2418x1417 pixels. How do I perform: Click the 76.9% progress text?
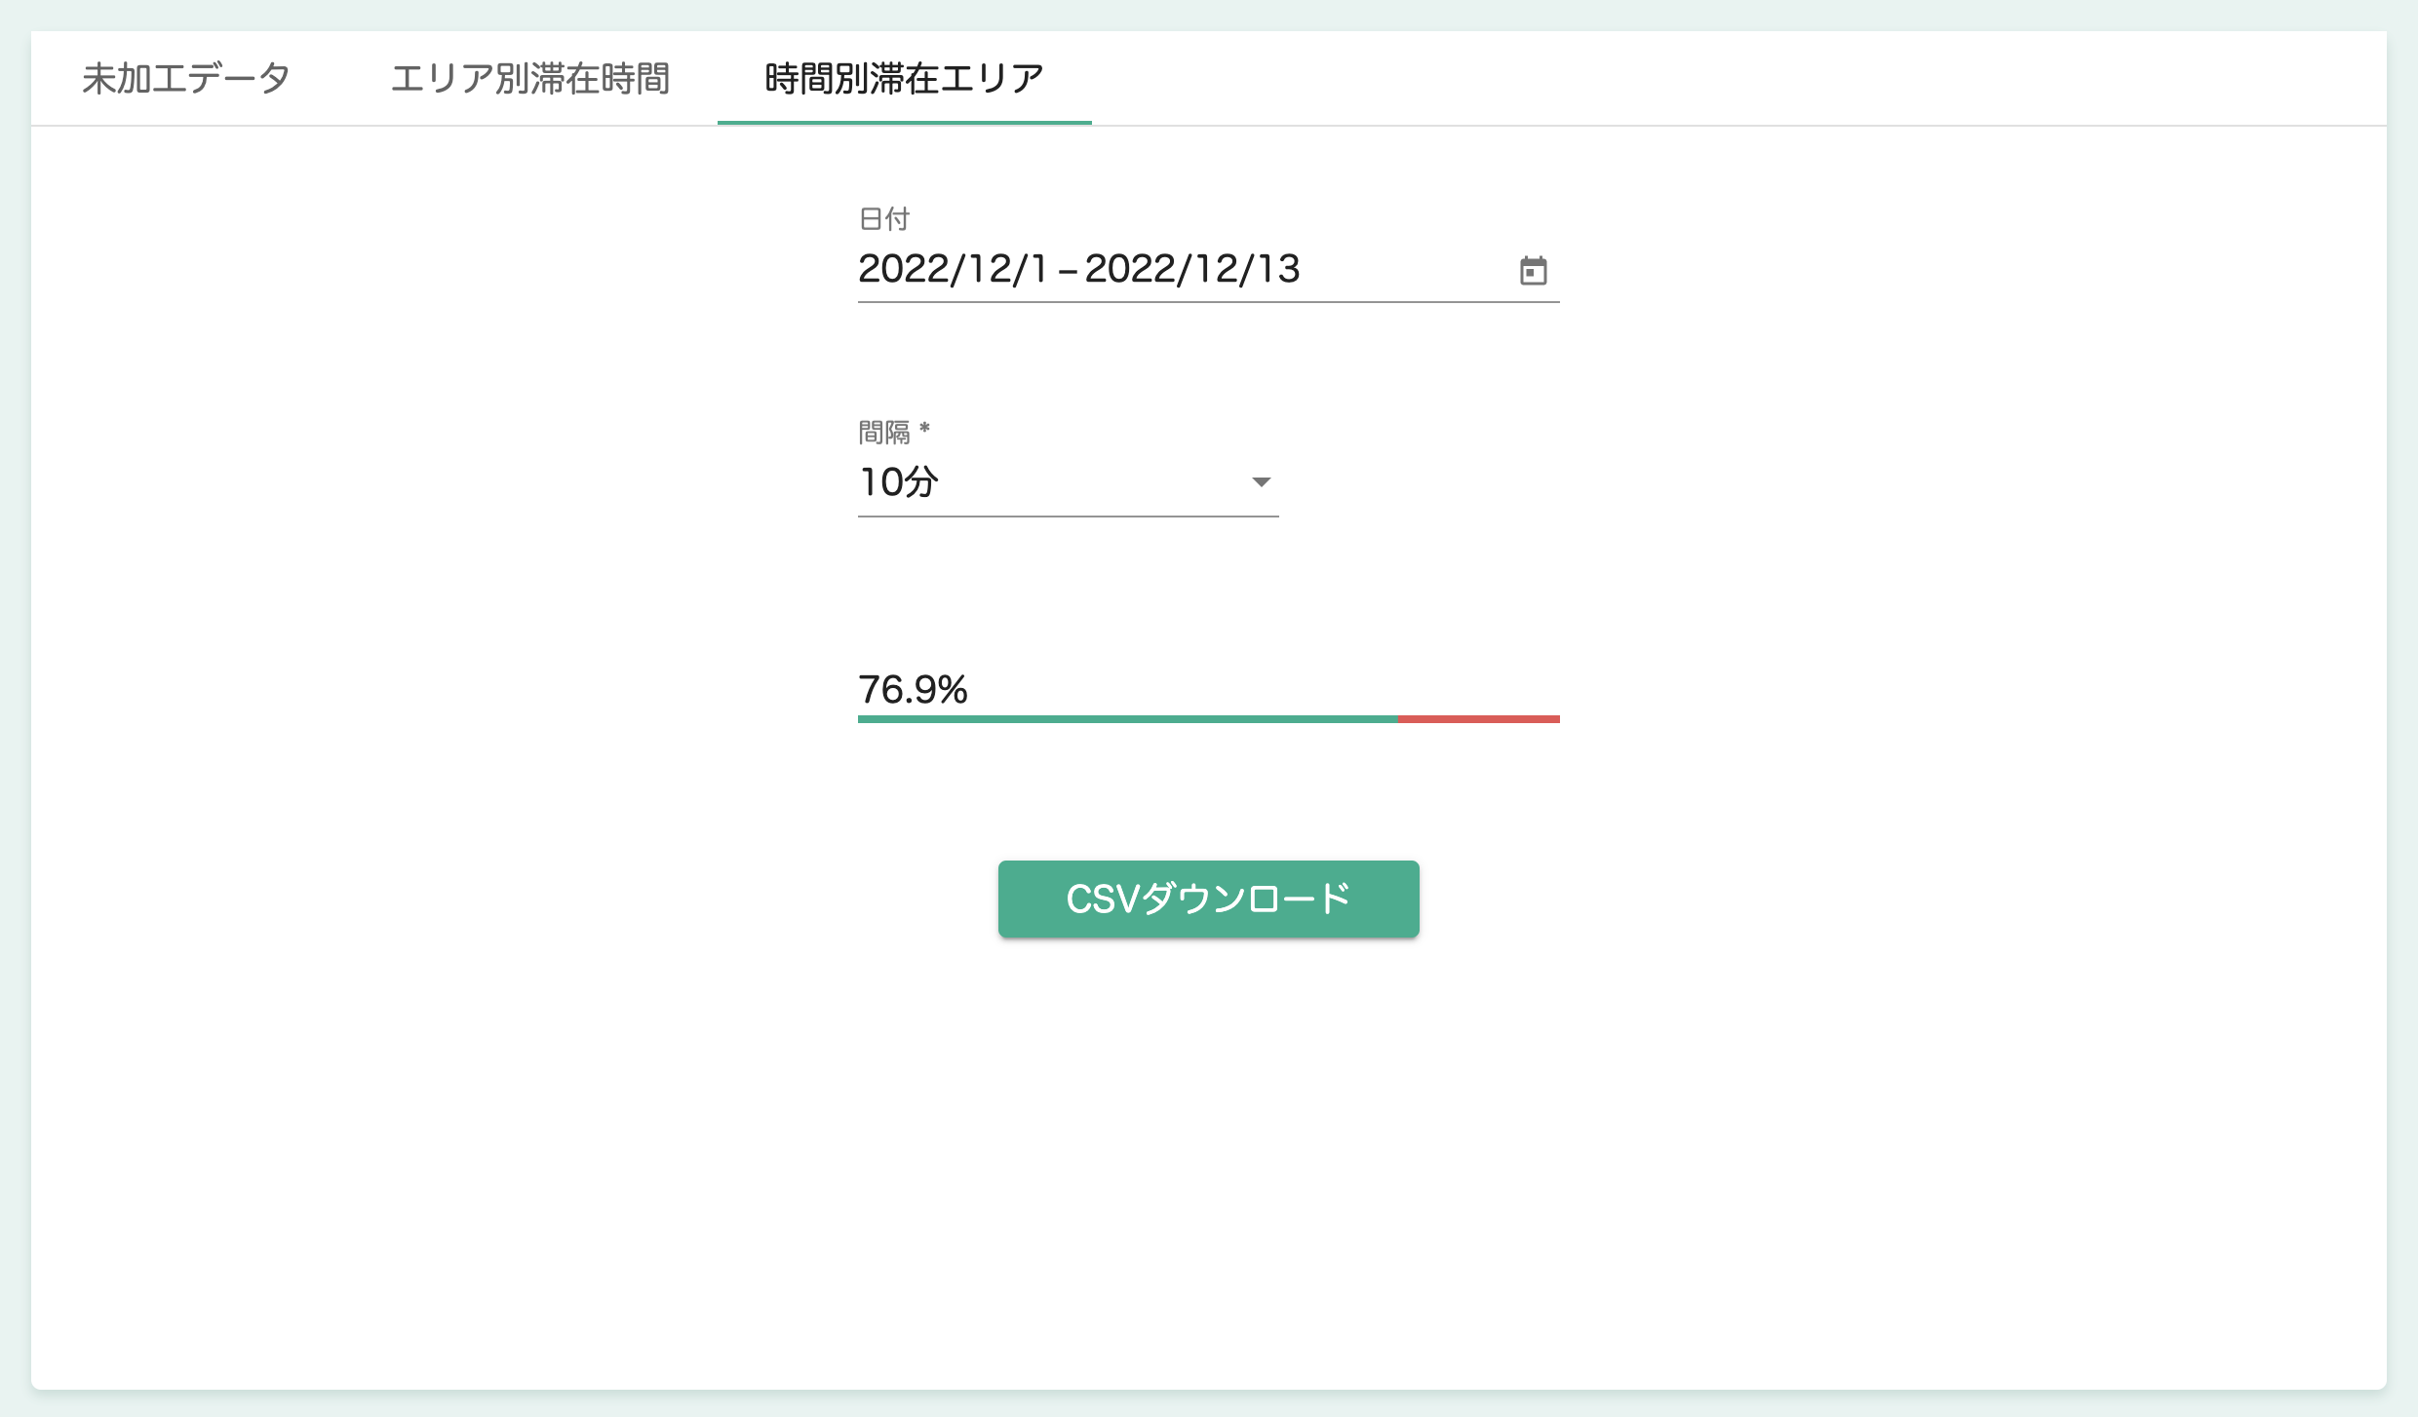pyautogui.click(x=913, y=690)
